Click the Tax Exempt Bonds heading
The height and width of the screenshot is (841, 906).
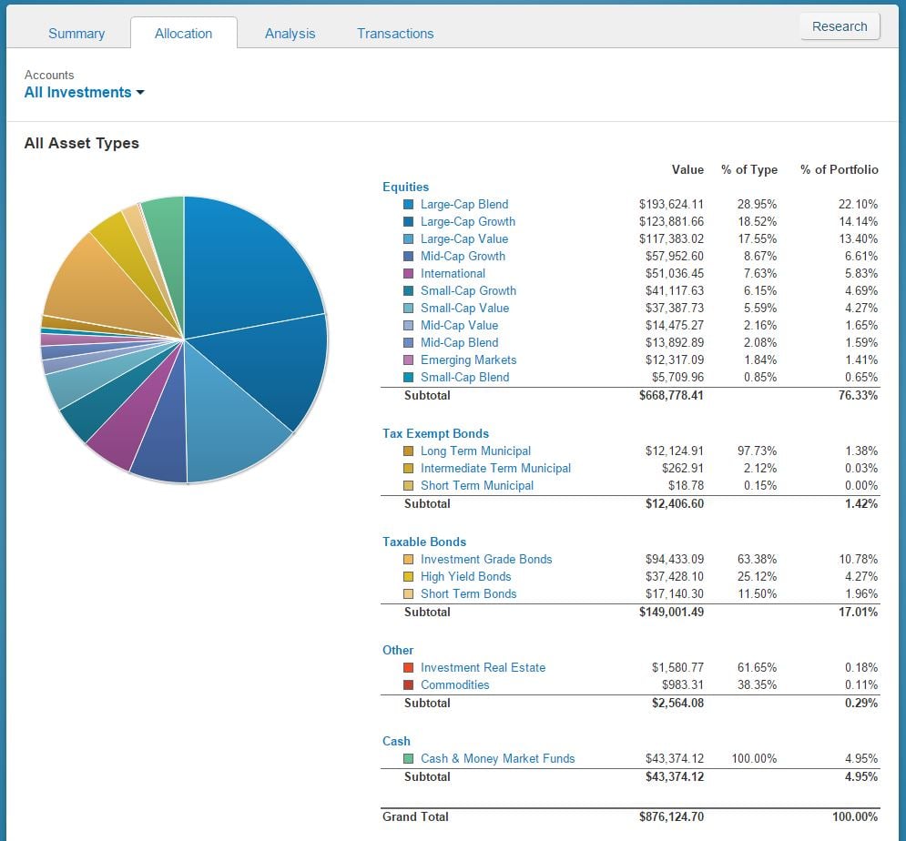[x=435, y=434]
